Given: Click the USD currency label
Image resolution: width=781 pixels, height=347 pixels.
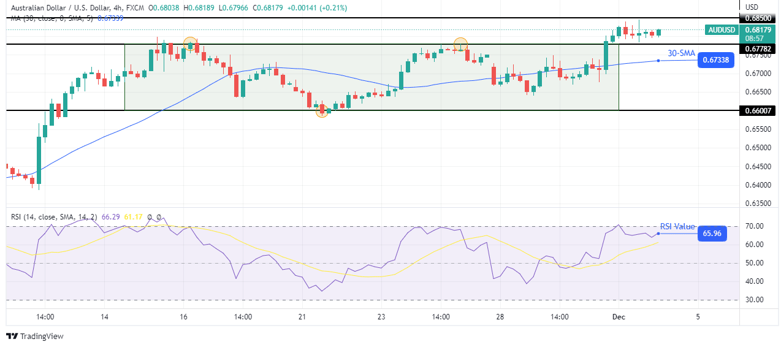Looking at the screenshot, I should click(x=751, y=7).
